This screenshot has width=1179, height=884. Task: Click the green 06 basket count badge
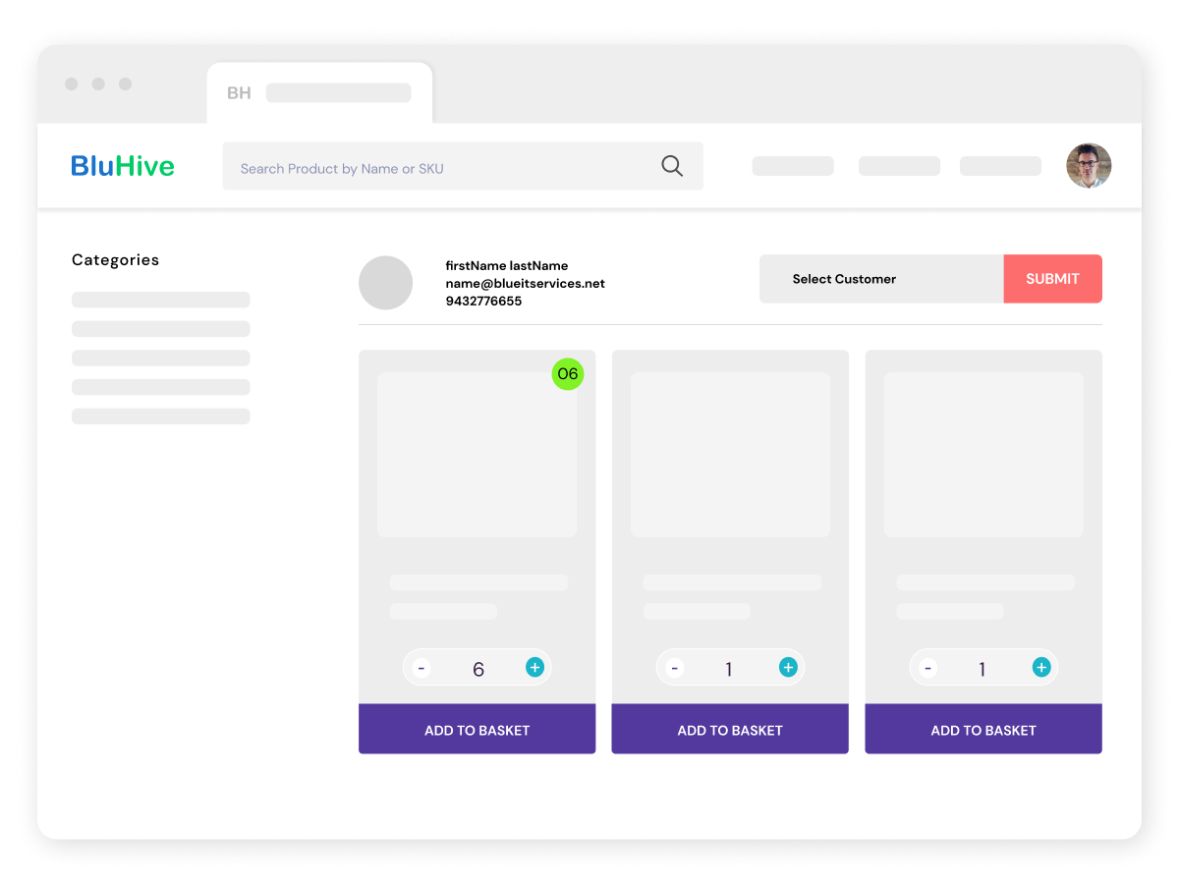point(567,374)
